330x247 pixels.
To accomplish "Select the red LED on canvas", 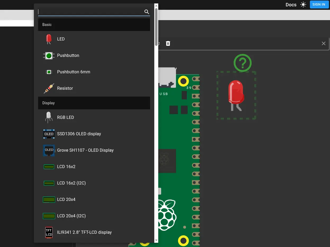I will tap(236, 95).
